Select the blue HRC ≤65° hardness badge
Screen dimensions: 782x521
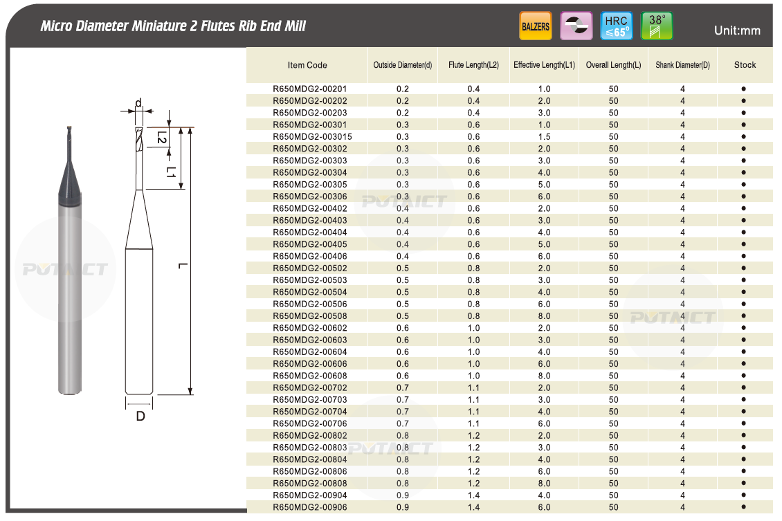pos(617,26)
